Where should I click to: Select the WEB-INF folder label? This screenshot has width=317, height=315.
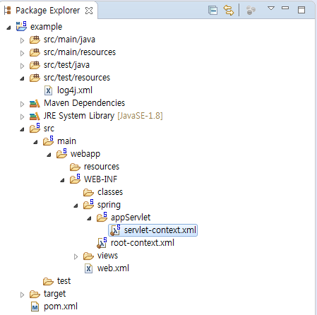coord(100,179)
